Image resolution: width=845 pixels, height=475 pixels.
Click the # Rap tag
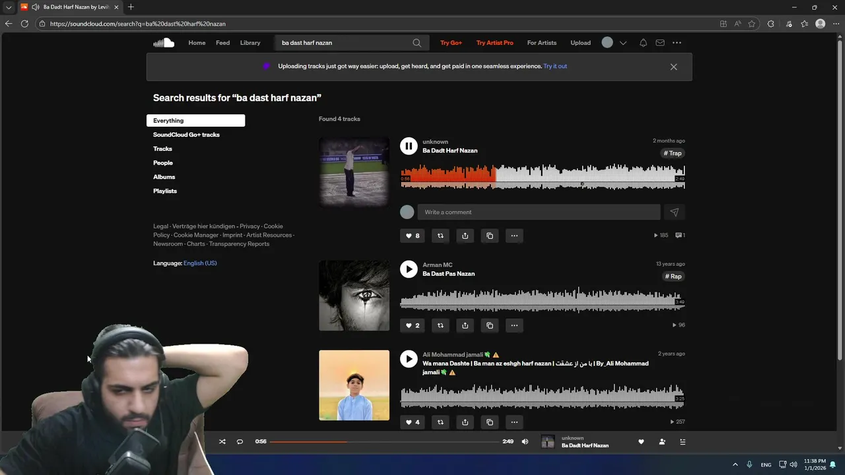[673, 276]
